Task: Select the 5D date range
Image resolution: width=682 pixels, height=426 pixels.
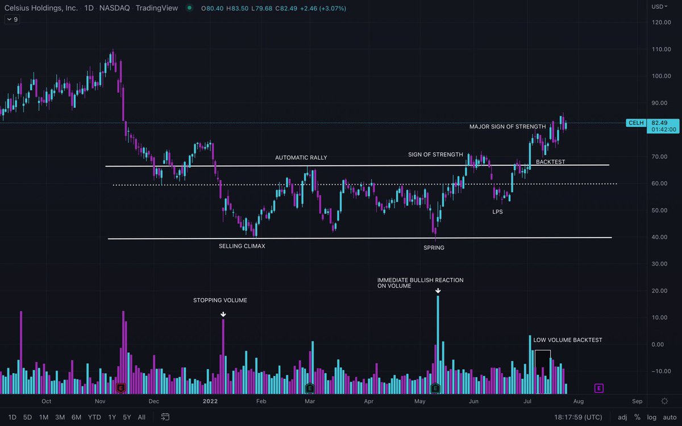Action: (27, 417)
